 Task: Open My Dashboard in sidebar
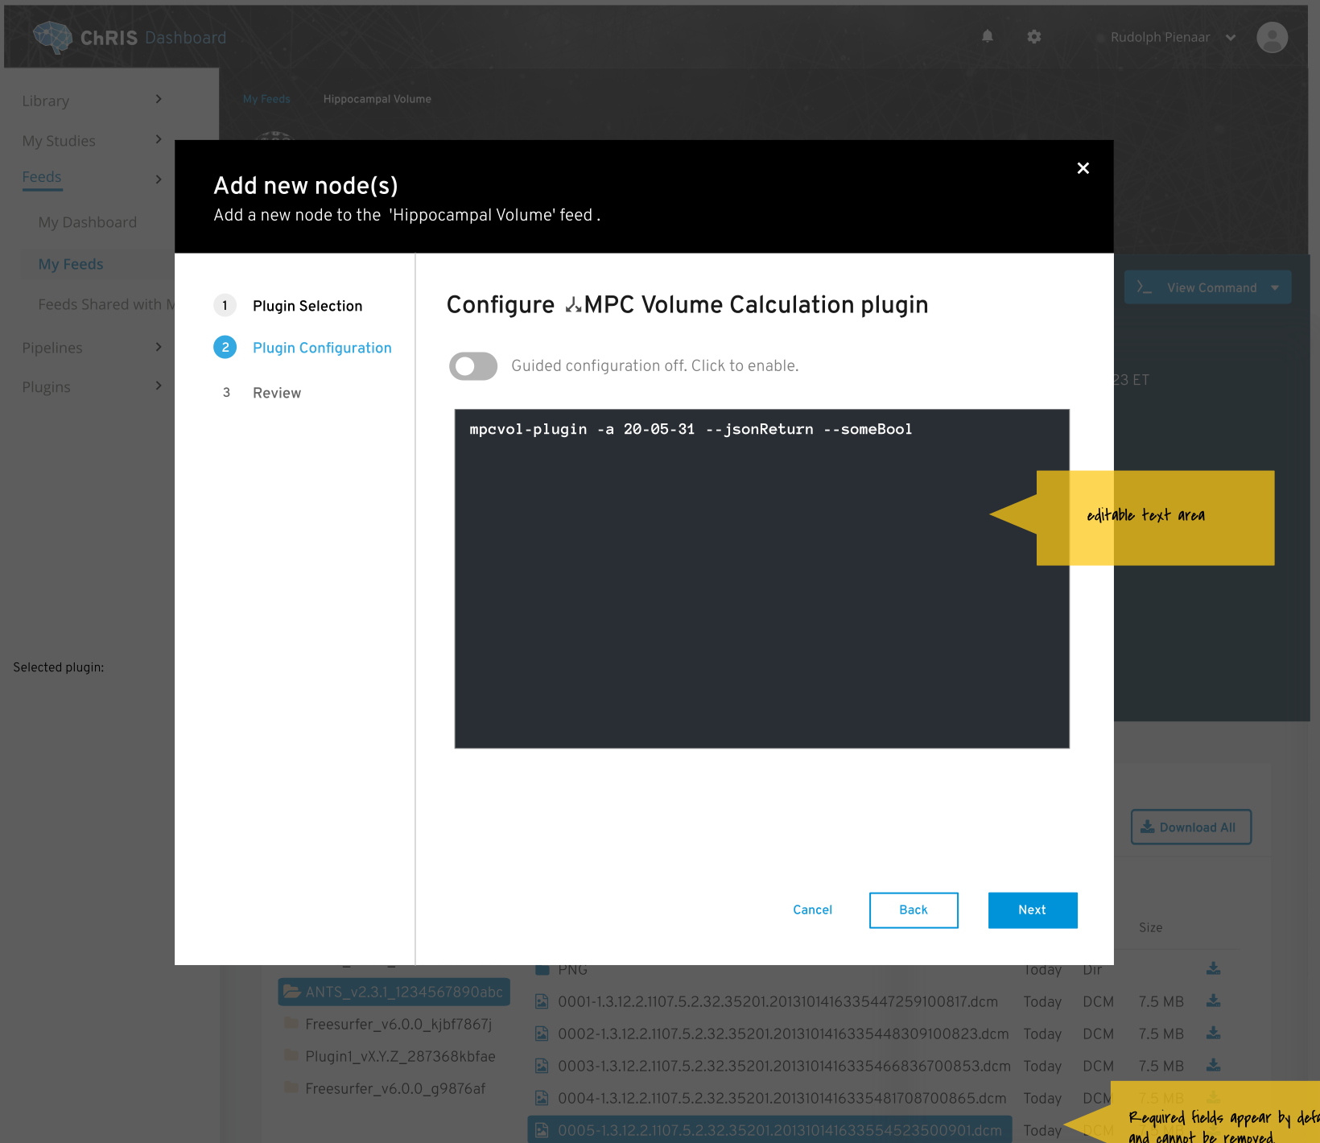click(88, 222)
